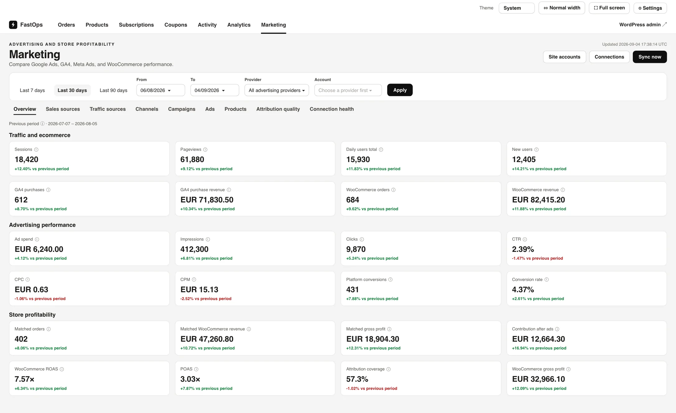Screen dimensions: 676x413
Task: Open Subscriptions navigation item
Action: click(x=136, y=25)
